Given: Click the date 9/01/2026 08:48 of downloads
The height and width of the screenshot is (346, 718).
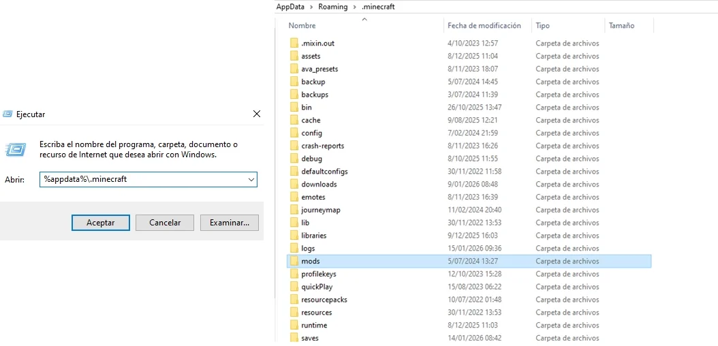Looking at the screenshot, I should point(473,184).
